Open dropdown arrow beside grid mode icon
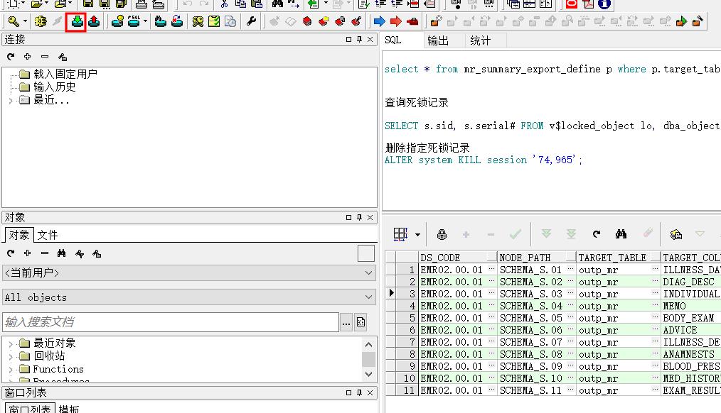 click(x=417, y=234)
